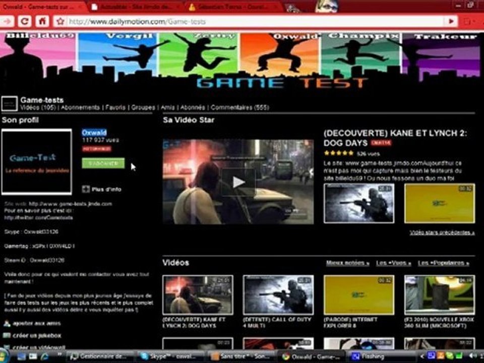The width and height of the screenshot is (484, 363).
Task: Click Vidéo stars précédentes link
Action: [442, 232]
